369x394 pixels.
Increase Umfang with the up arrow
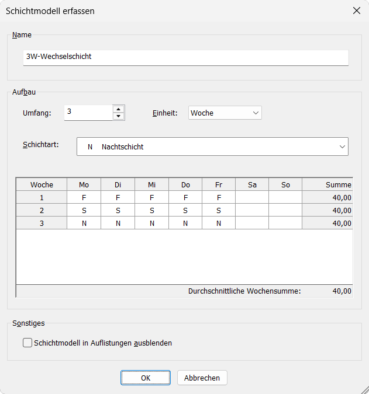tap(118, 109)
